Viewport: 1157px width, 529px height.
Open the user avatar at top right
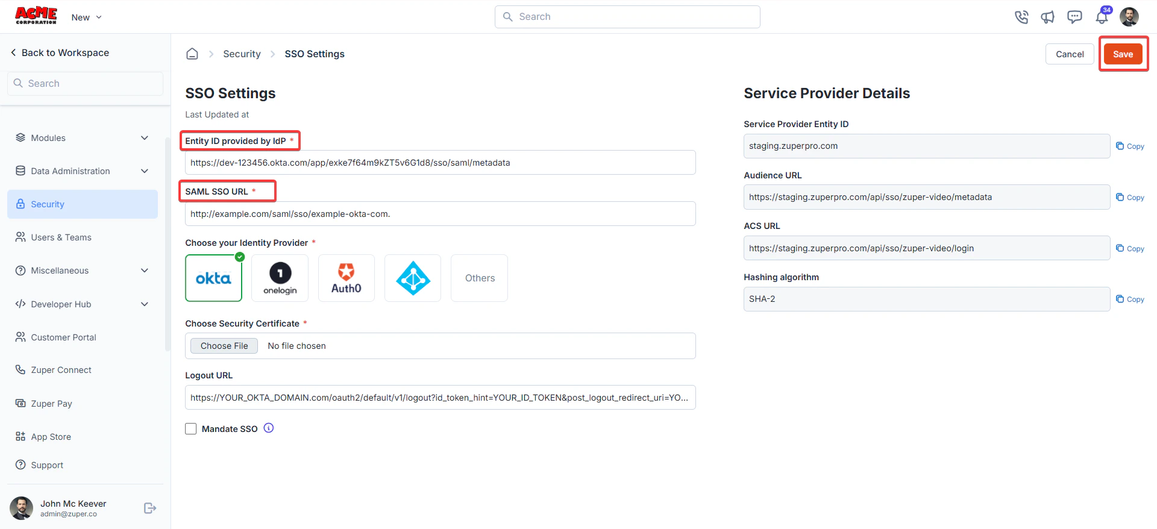coord(1129,17)
